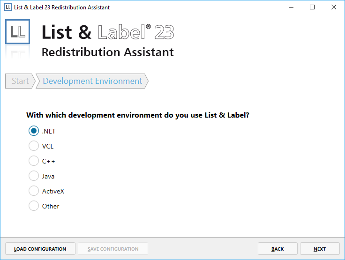345x260 pixels.
Task: Click the Load Configuration button
Action: [x=40, y=249]
